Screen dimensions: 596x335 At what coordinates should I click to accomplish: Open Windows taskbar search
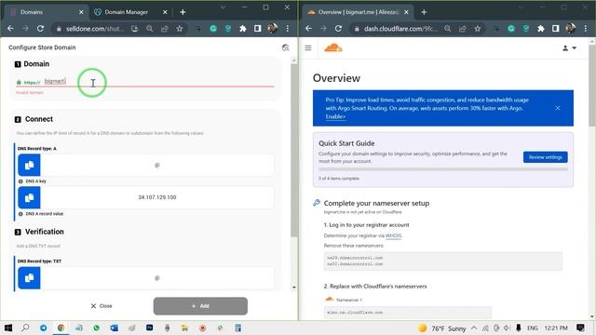25,328
